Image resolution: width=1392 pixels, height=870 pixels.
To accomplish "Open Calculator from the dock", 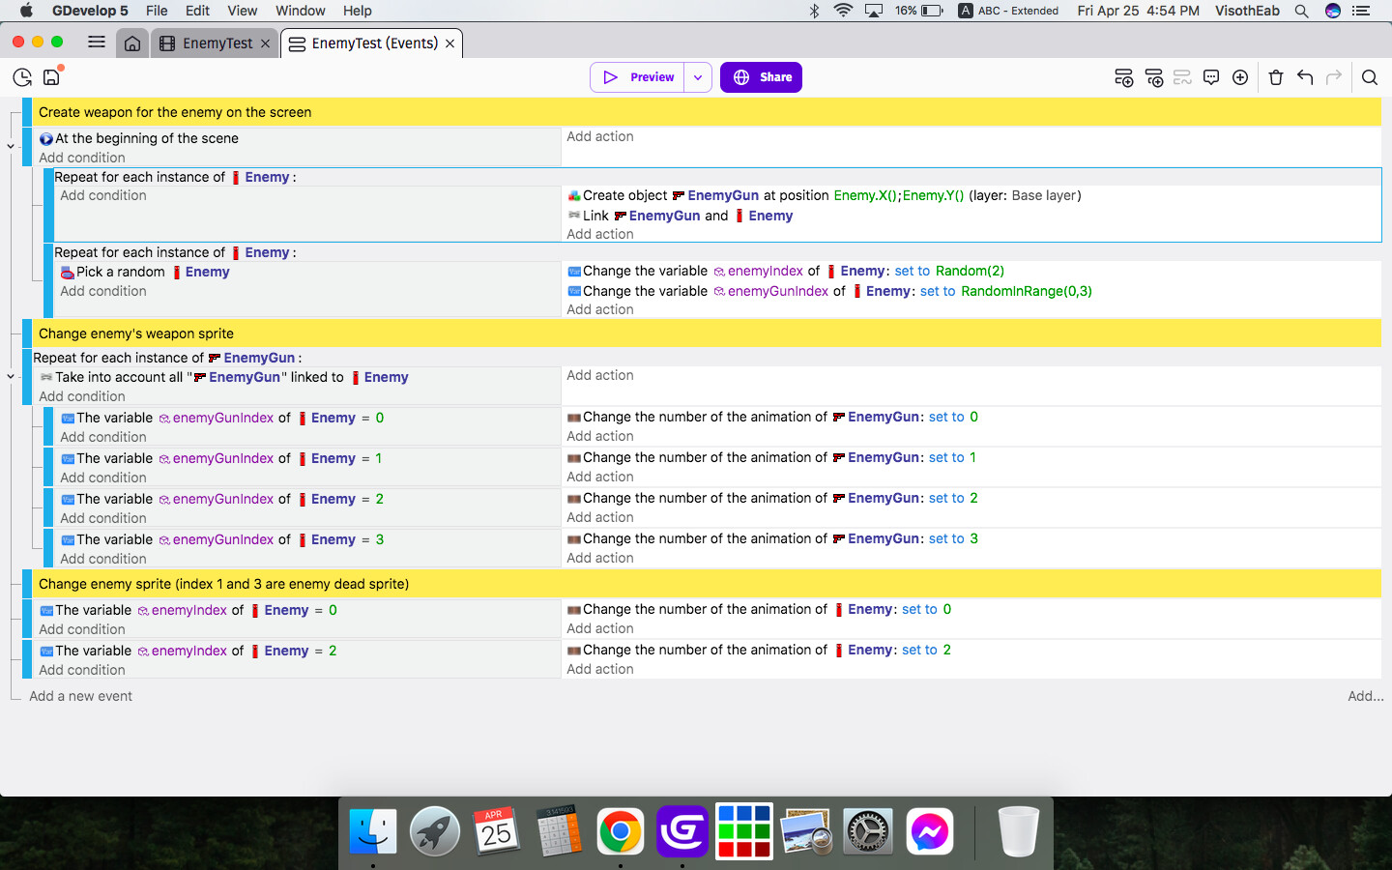I will pyautogui.click(x=559, y=831).
